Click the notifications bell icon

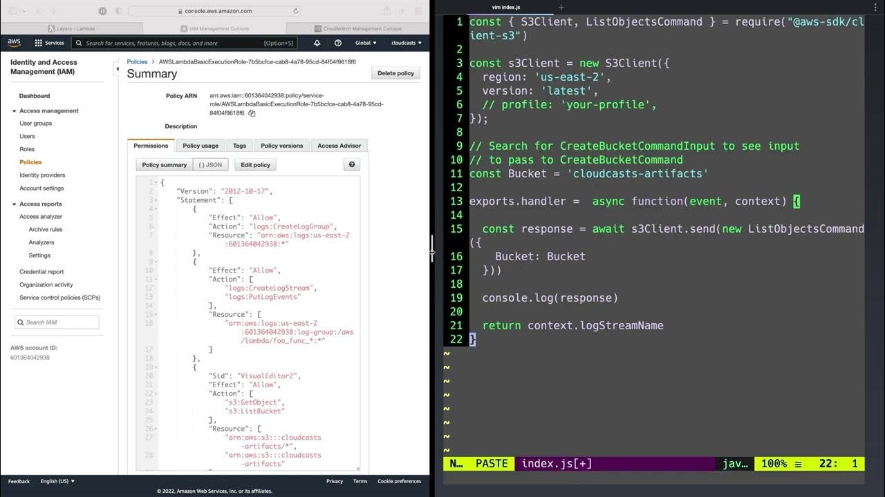point(317,43)
